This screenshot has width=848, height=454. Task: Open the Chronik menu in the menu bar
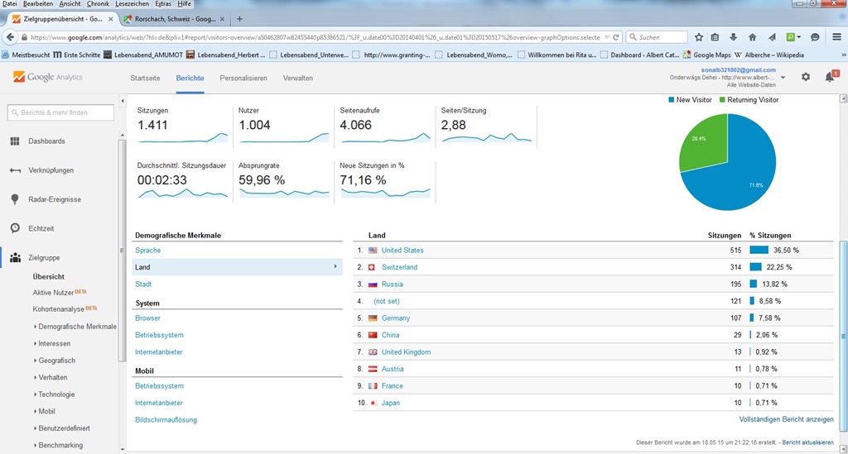(98, 4)
